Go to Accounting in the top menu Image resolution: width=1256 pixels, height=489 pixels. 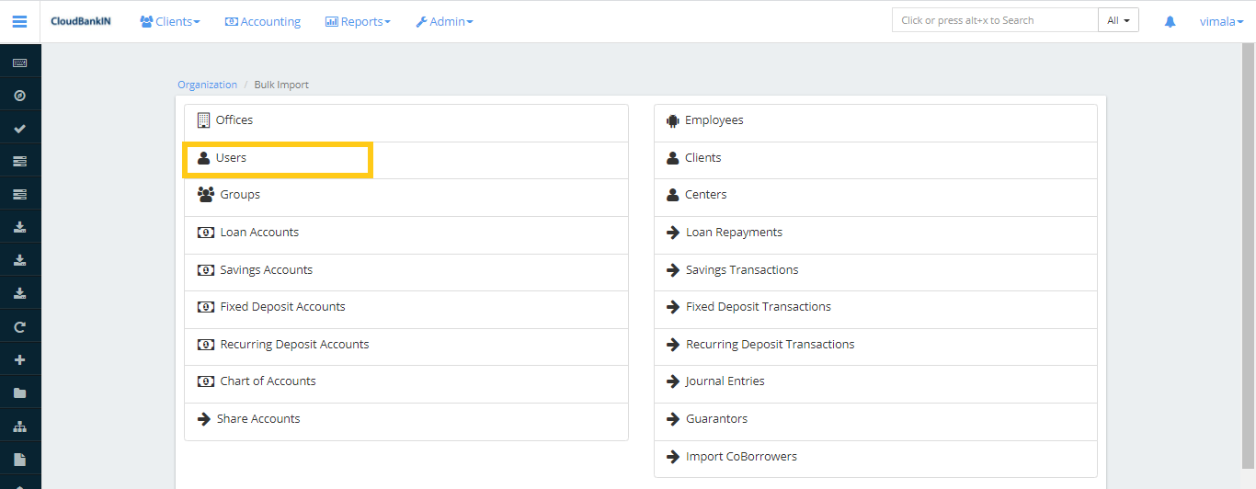point(263,21)
